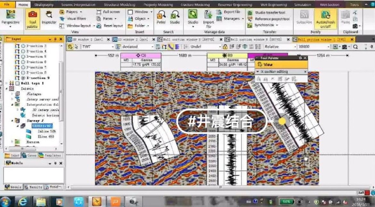Open Studio search
This screenshot has width=375, height=207.
click(175, 17)
